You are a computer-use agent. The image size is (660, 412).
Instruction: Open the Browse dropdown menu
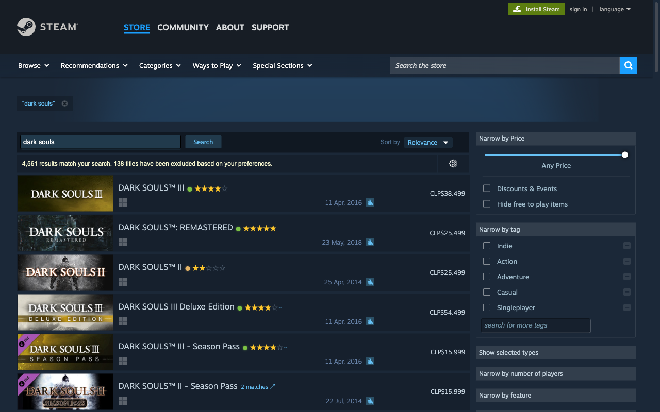34,65
